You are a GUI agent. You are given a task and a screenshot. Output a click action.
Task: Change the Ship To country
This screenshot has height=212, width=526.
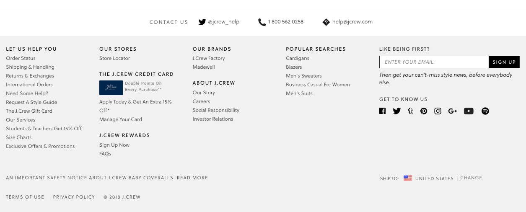coord(471,178)
